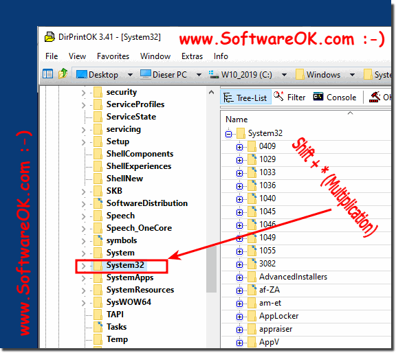Expand the SysWOW64 folder chevron
Image resolution: width=396 pixels, height=353 pixels.
click(x=84, y=303)
